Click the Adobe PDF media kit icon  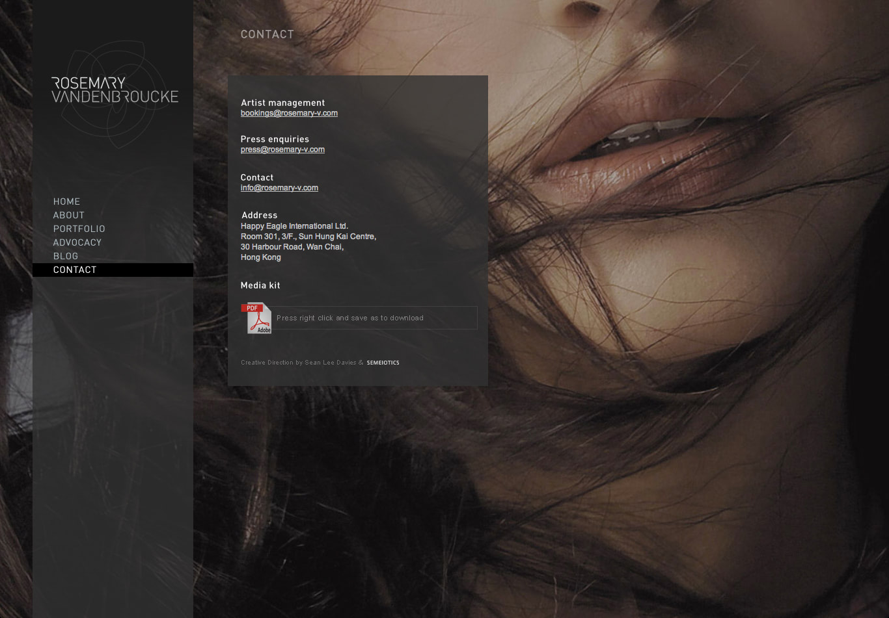(x=258, y=318)
